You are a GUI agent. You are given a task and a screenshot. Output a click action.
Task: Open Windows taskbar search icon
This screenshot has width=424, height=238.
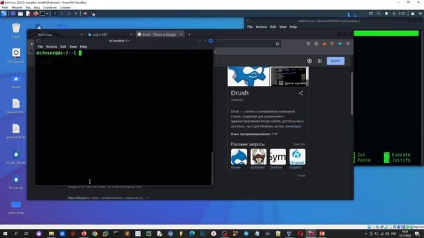coord(16,233)
